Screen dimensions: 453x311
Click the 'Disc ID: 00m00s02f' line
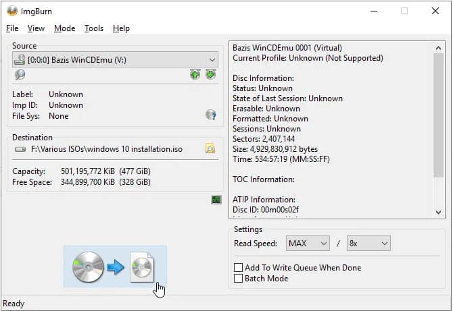point(266,210)
